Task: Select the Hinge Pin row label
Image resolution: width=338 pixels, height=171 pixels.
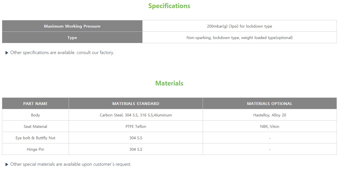Action: tap(35, 149)
